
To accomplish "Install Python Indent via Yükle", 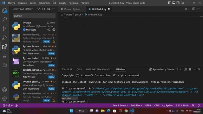I will pos(51,65).
